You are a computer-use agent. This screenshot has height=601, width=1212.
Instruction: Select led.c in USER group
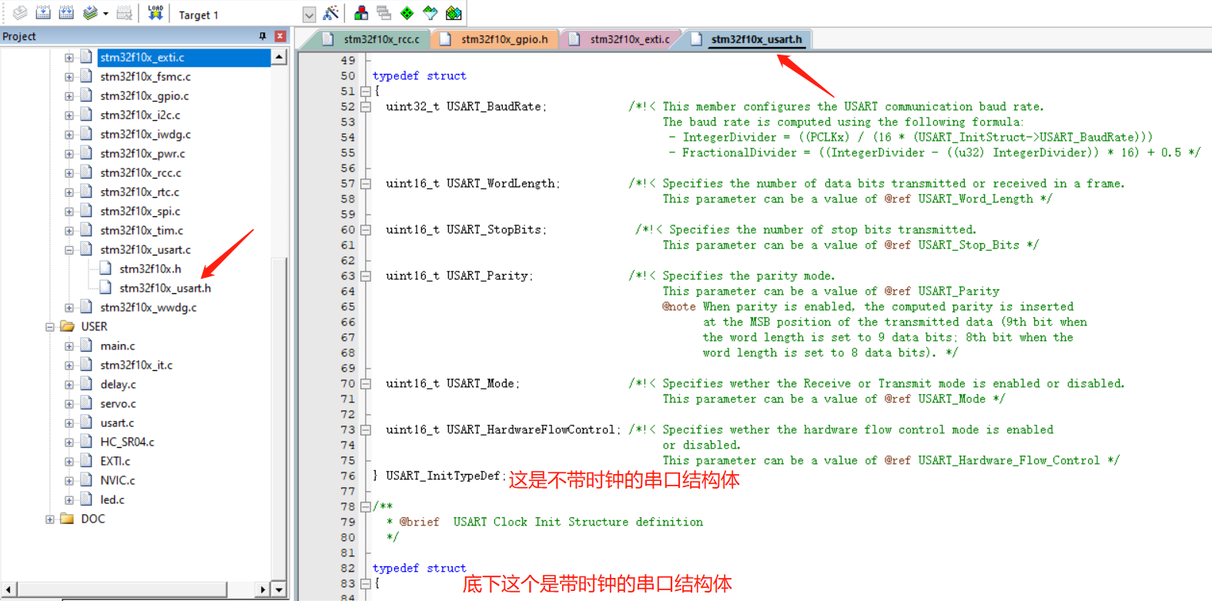pyautogui.click(x=112, y=499)
